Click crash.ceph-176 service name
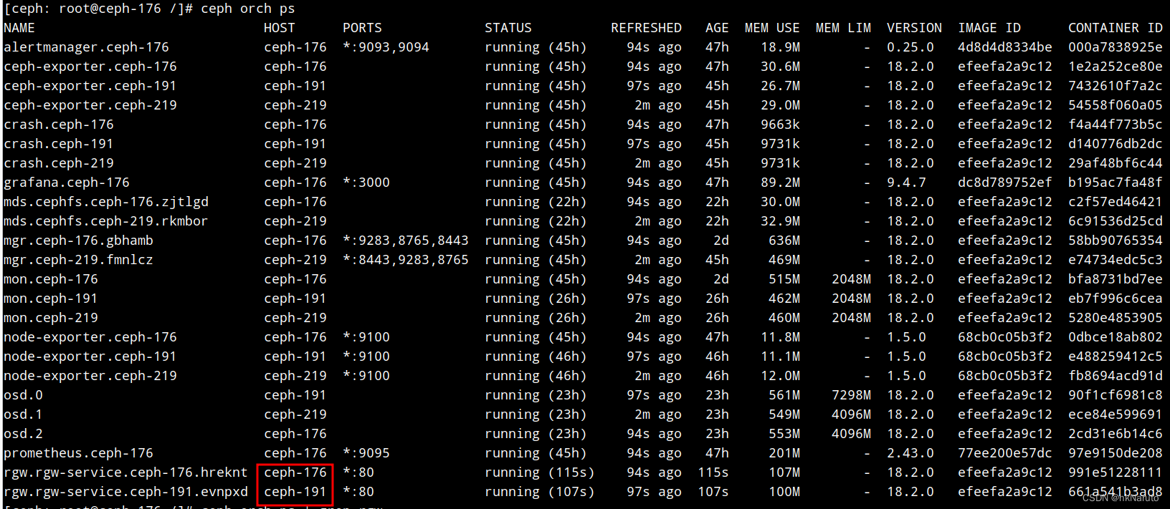Image resolution: width=1170 pixels, height=509 pixels. point(59,125)
